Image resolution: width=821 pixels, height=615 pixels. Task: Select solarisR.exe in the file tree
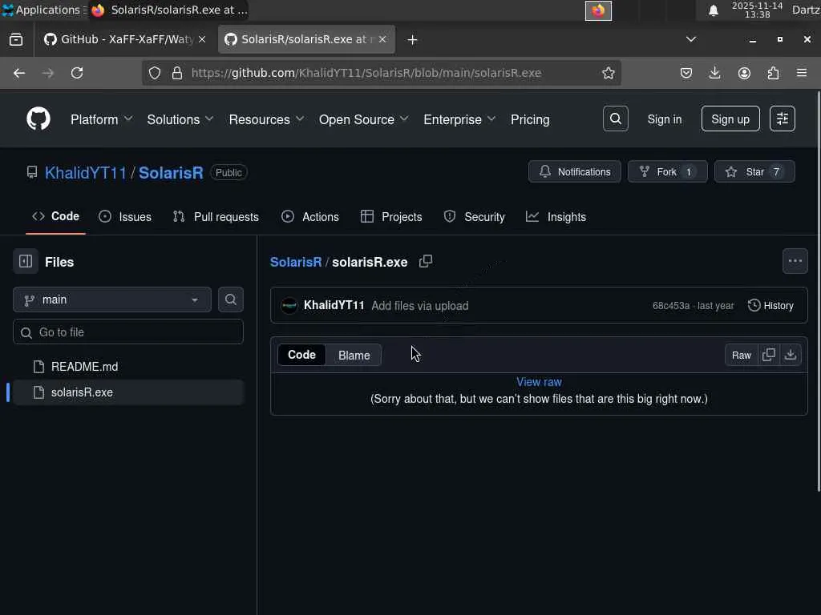[128, 392]
